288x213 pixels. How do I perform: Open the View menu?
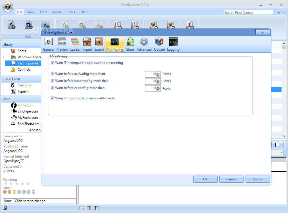pos(31,12)
